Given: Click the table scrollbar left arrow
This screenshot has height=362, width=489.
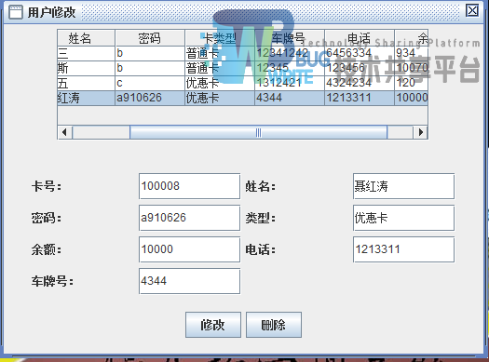Looking at the screenshot, I should coord(65,132).
